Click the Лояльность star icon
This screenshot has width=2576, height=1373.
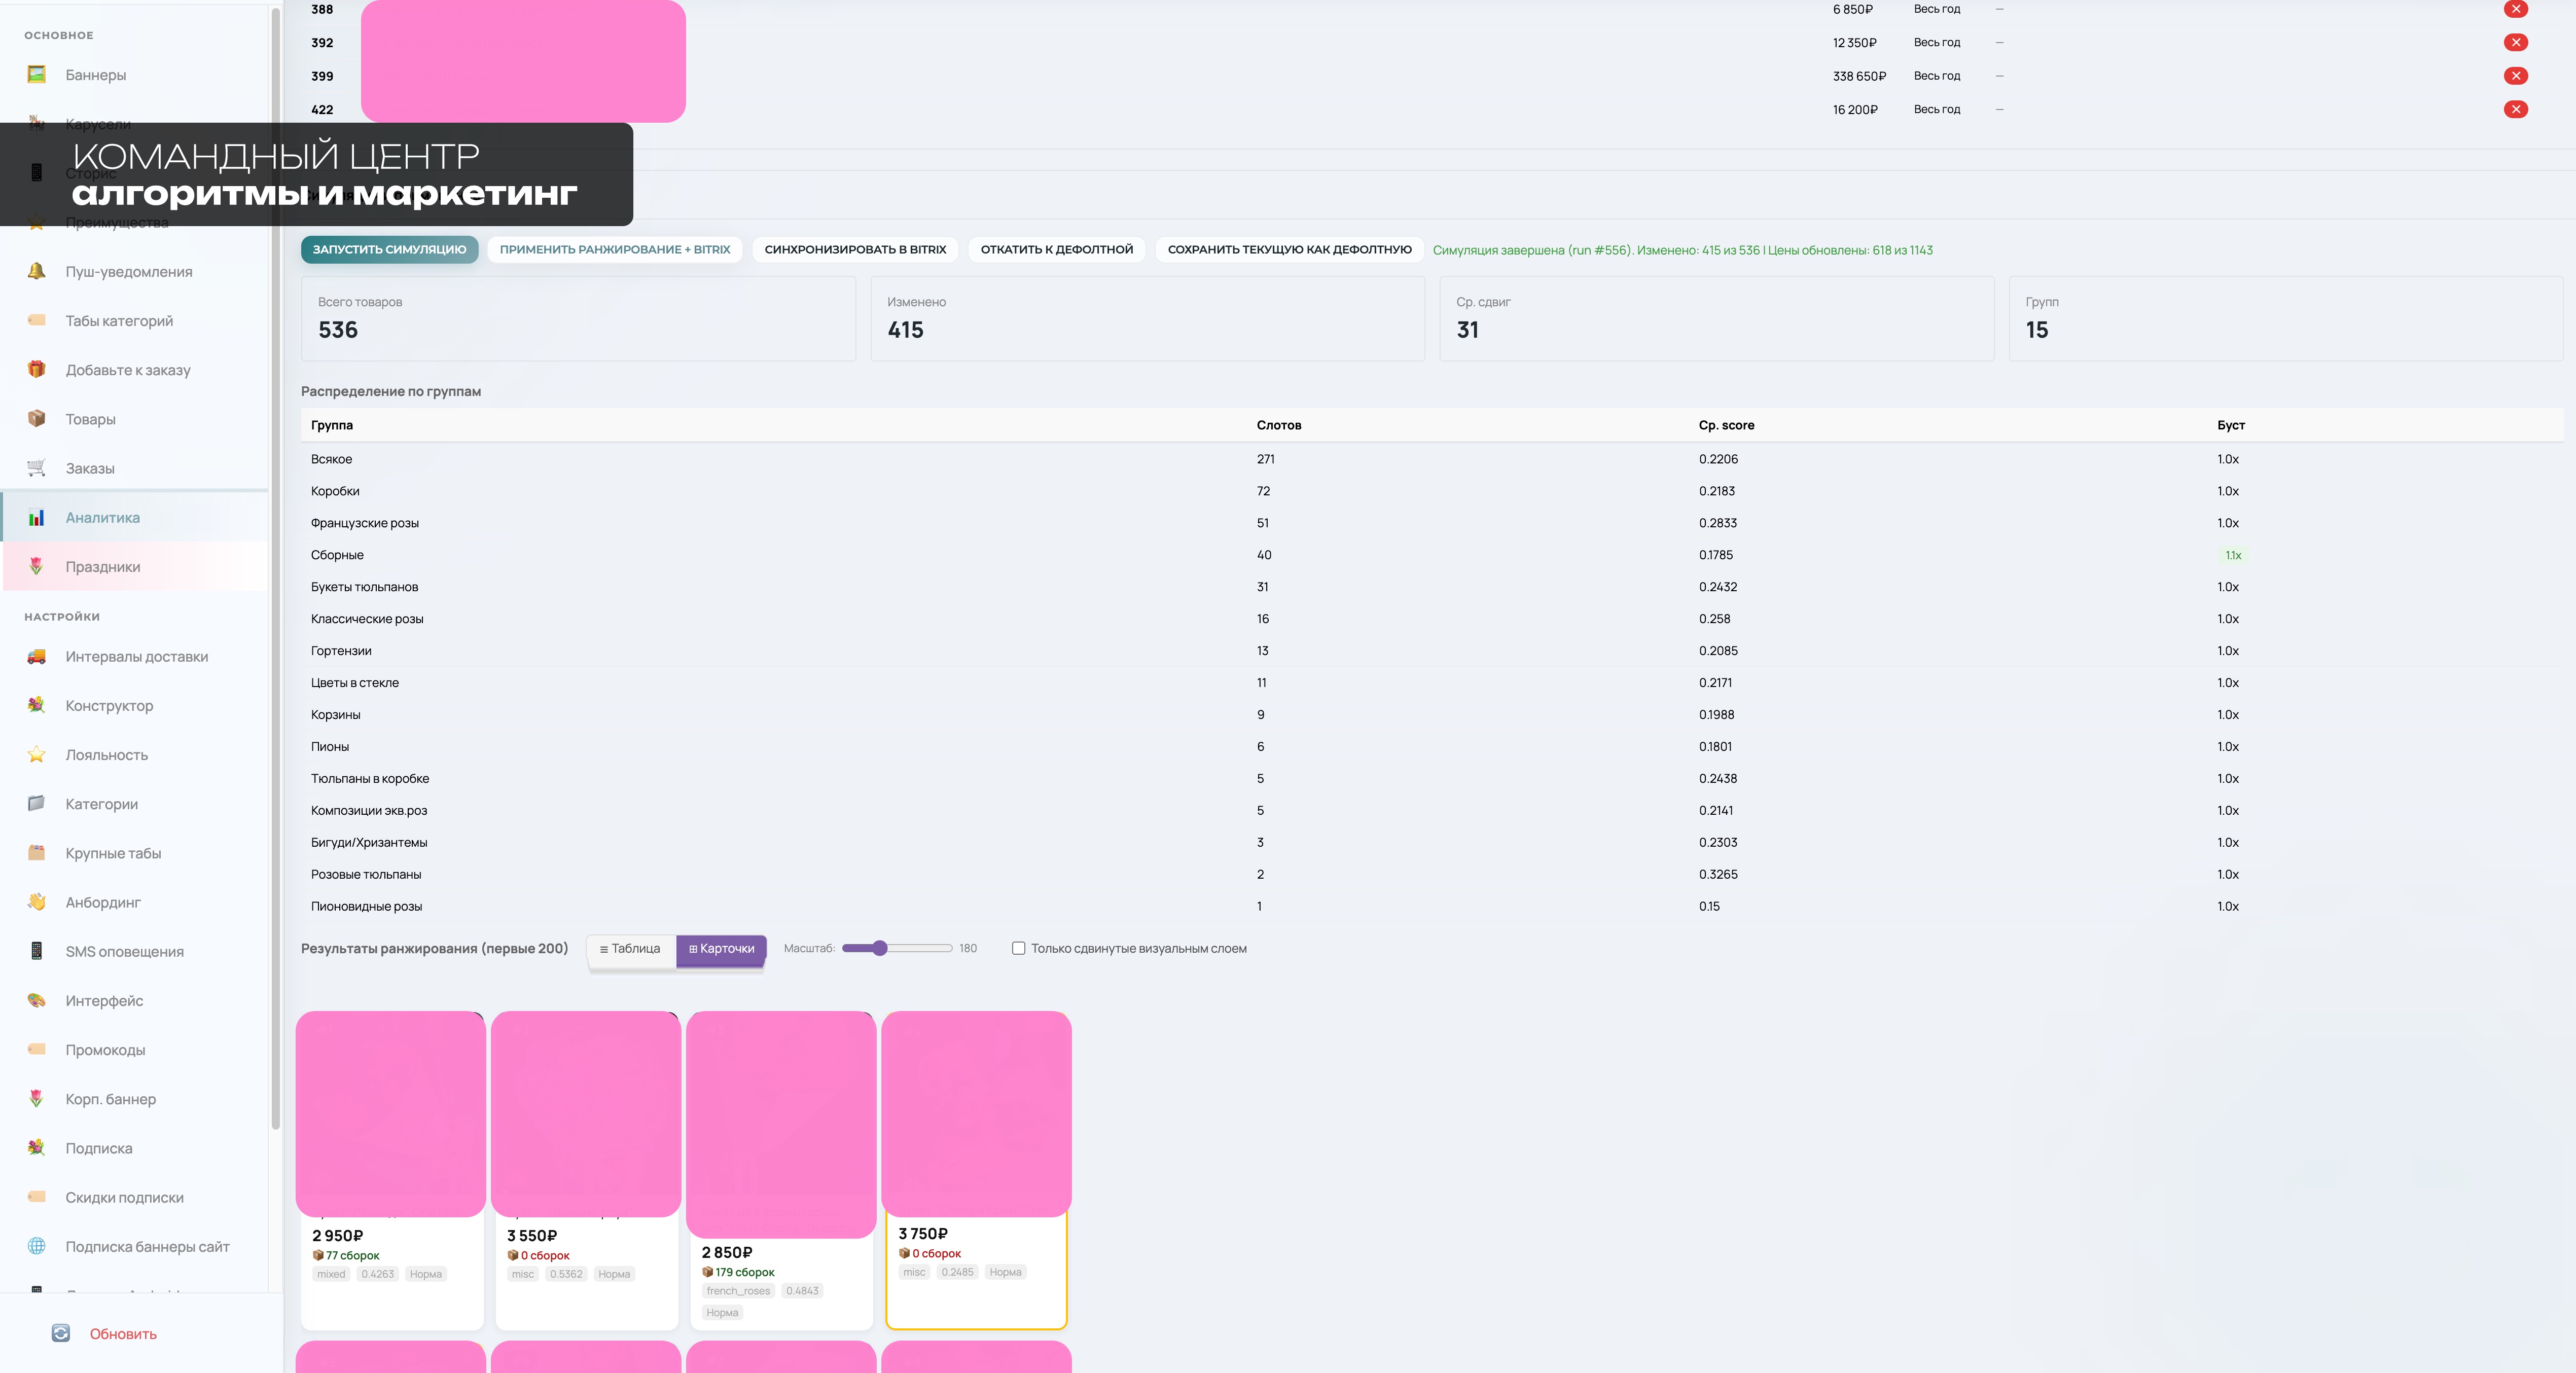(37, 755)
